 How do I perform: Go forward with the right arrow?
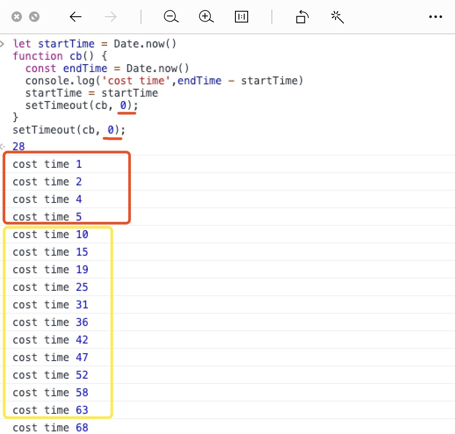111,17
